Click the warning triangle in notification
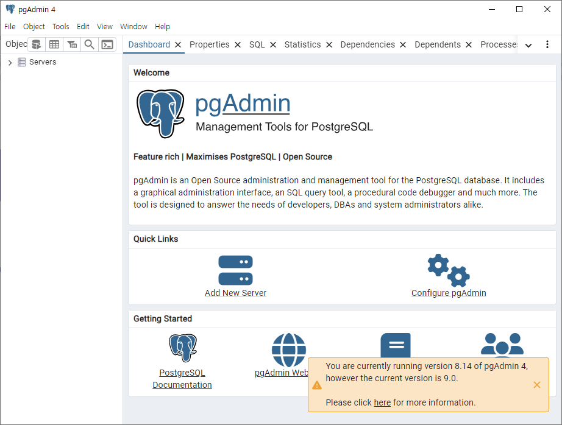This screenshot has width=562, height=425. pos(317,385)
